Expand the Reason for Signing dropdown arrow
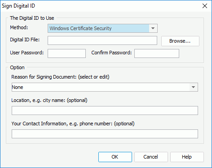Image resolution: width=212 pixels, height=168 pixels. point(193,87)
